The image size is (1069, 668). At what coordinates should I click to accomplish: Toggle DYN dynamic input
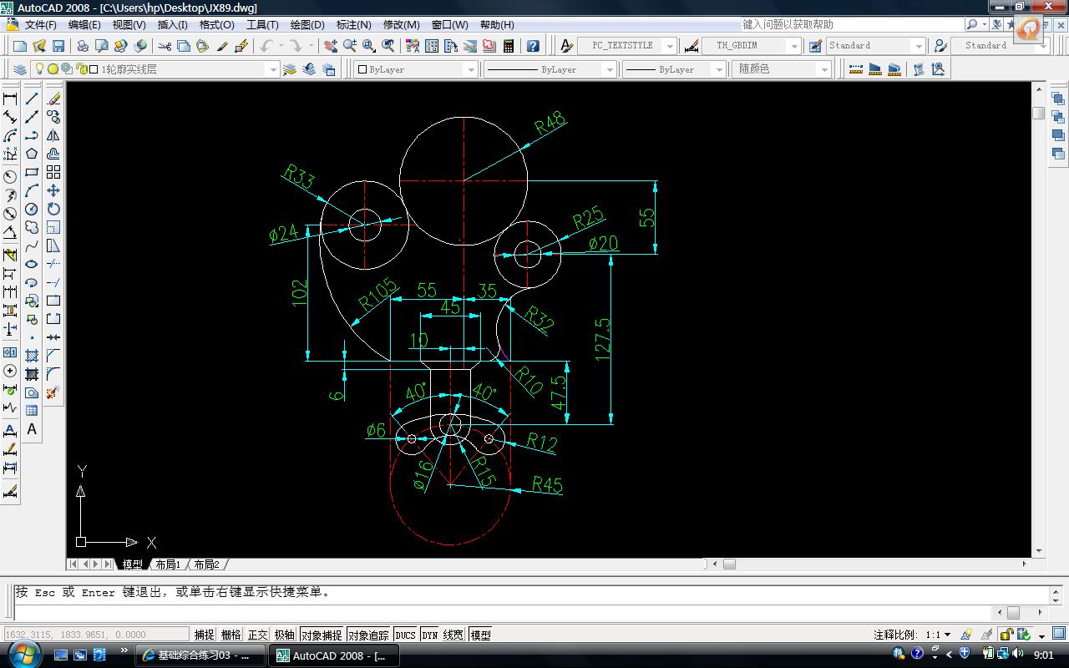coord(429,635)
